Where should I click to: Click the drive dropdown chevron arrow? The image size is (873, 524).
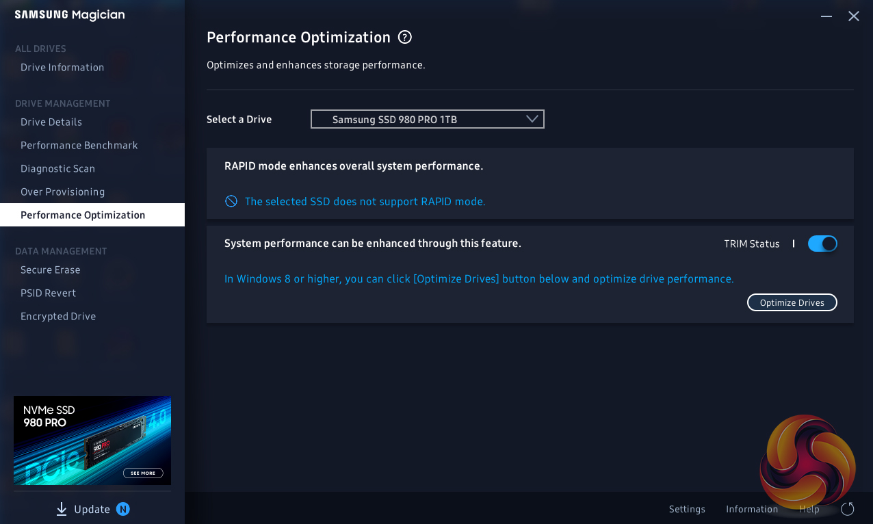pyautogui.click(x=532, y=119)
